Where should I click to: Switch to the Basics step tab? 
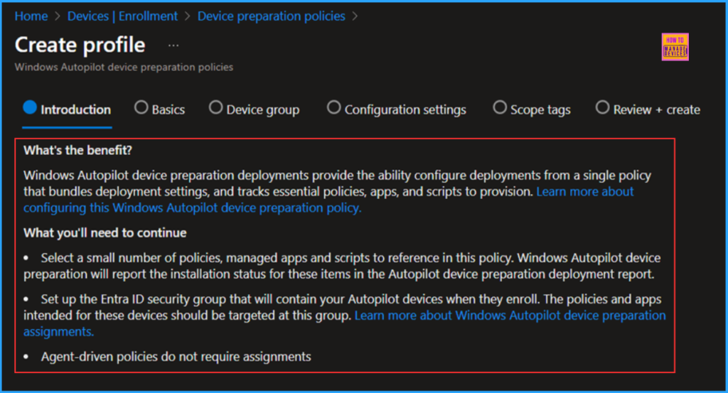[160, 109]
